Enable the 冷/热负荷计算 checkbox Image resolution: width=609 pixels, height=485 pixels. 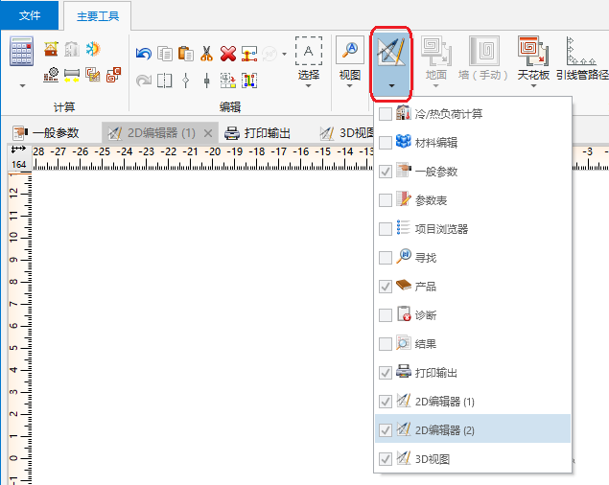pyautogui.click(x=386, y=115)
